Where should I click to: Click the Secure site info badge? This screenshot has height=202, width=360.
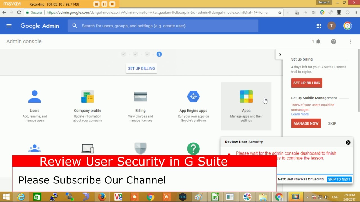pos(34,12)
